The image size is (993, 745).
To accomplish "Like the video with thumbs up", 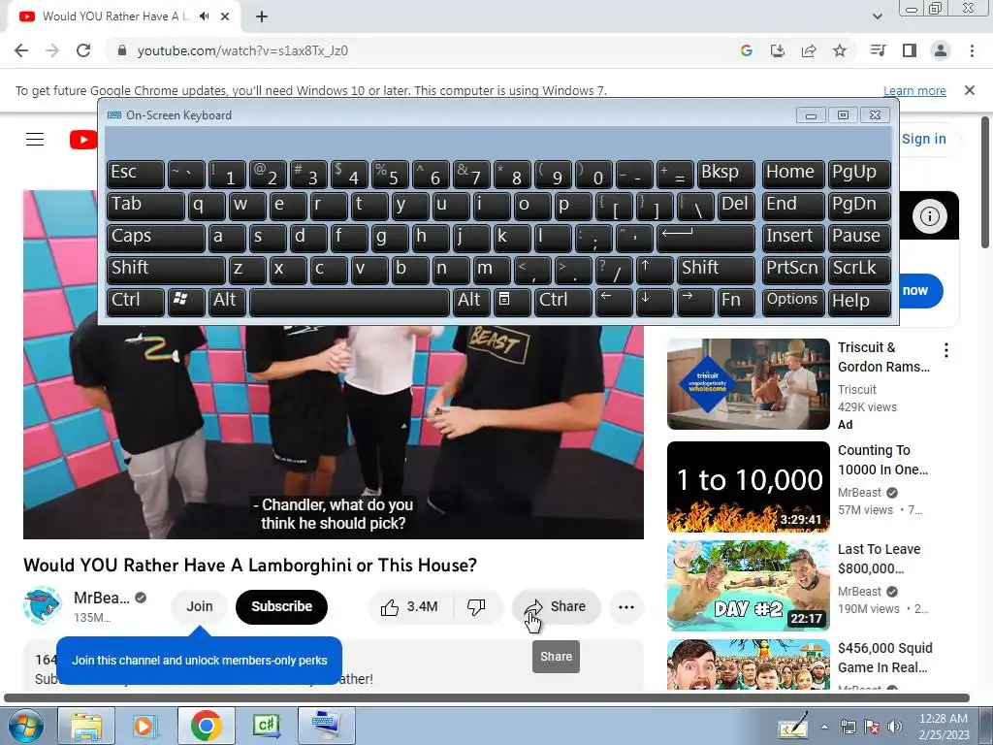I will click(x=410, y=607).
